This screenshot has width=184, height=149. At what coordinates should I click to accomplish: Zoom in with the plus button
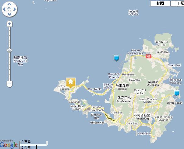pos(10,24)
